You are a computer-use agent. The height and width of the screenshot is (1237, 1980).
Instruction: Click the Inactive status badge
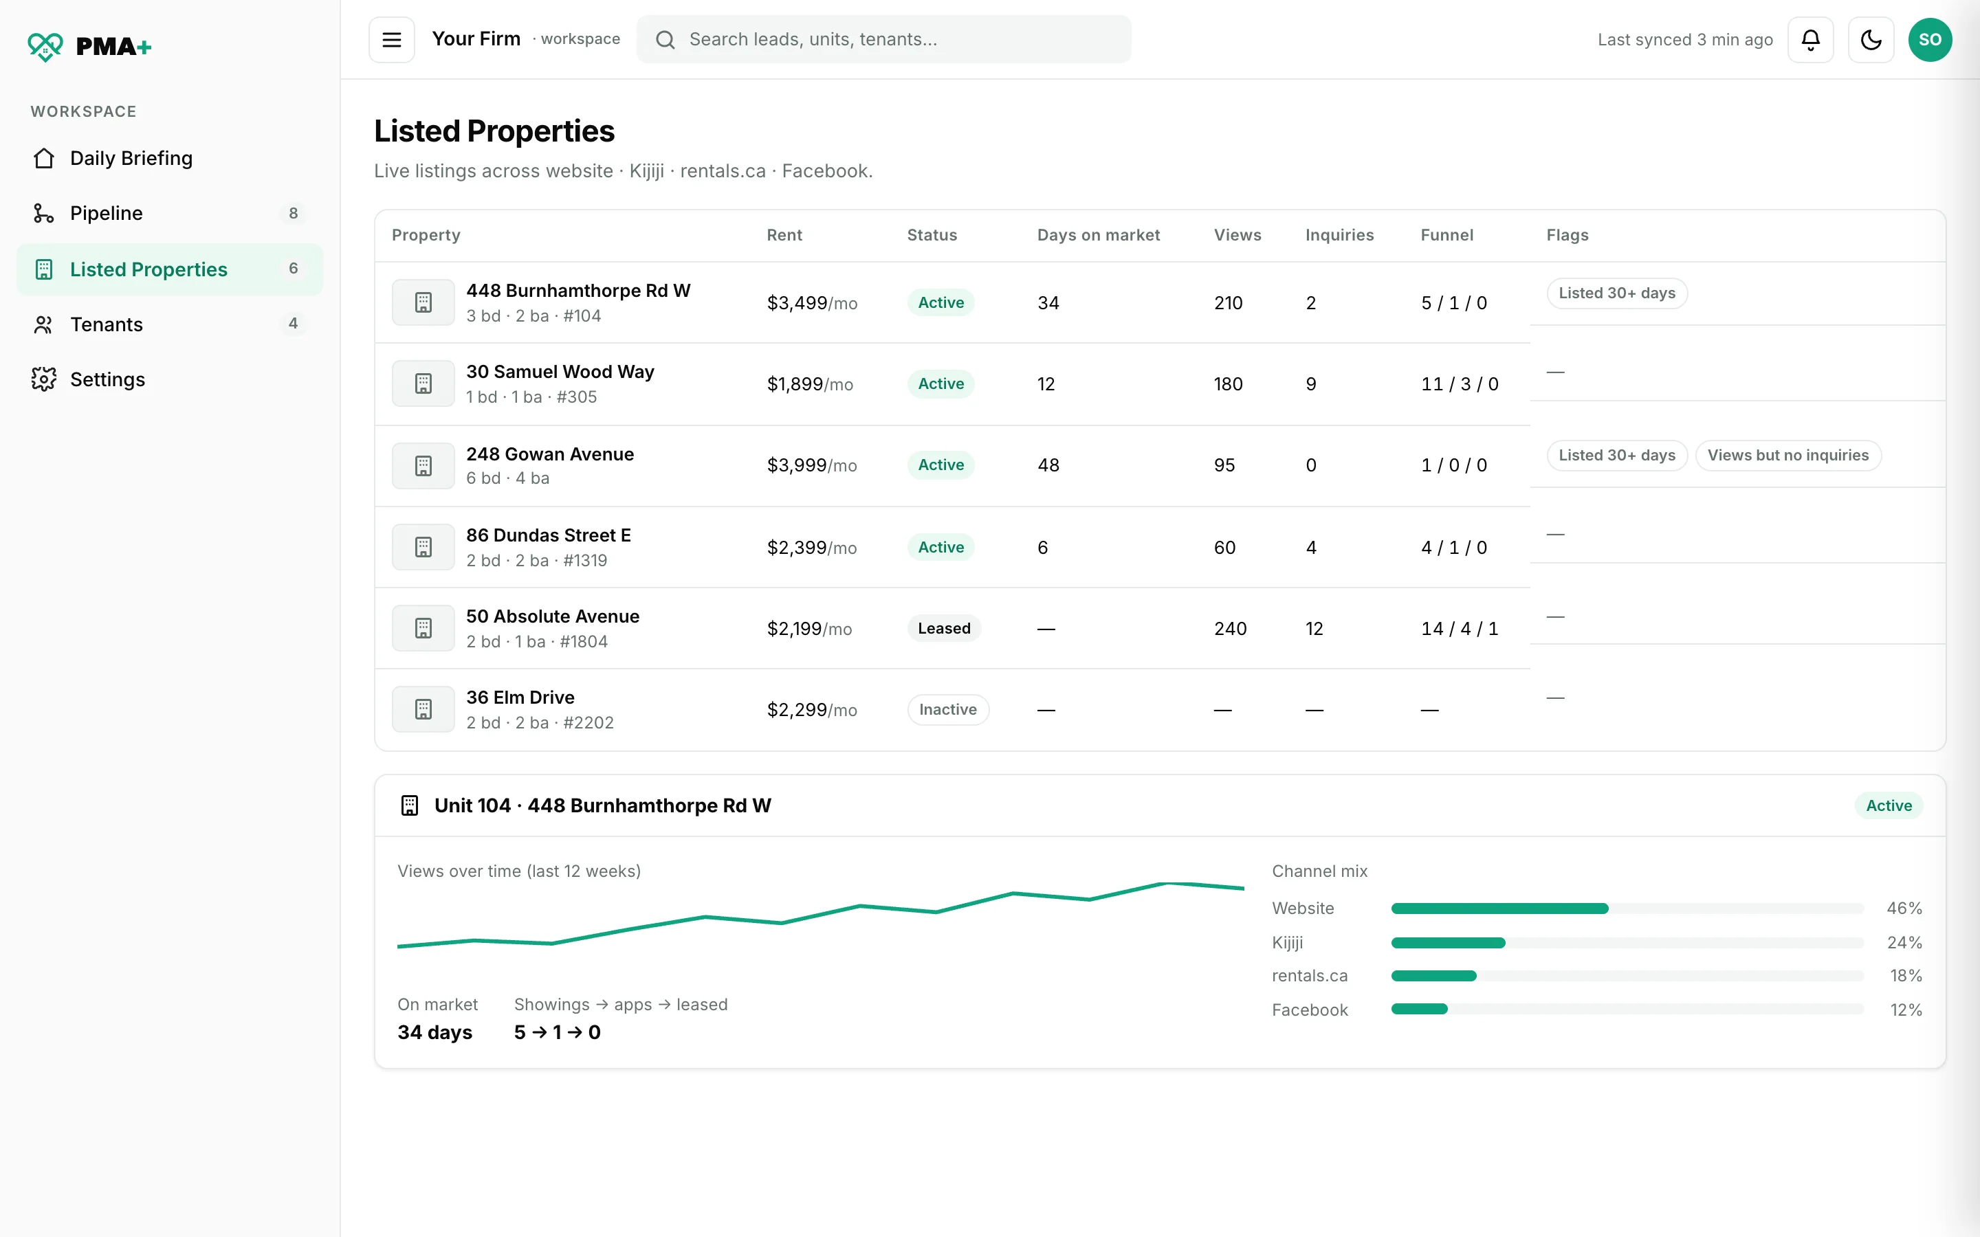click(x=947, y=709)
